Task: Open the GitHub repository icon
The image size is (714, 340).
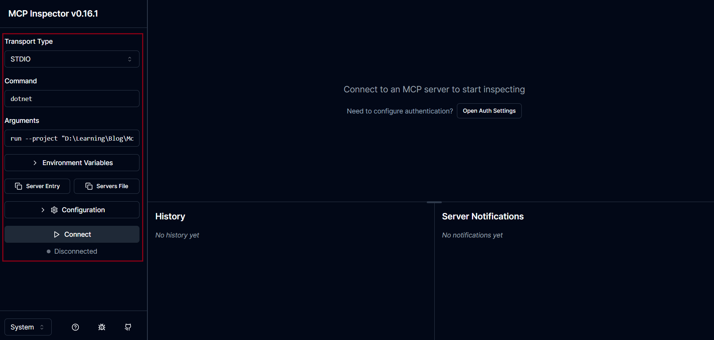Action: (128, 327)
